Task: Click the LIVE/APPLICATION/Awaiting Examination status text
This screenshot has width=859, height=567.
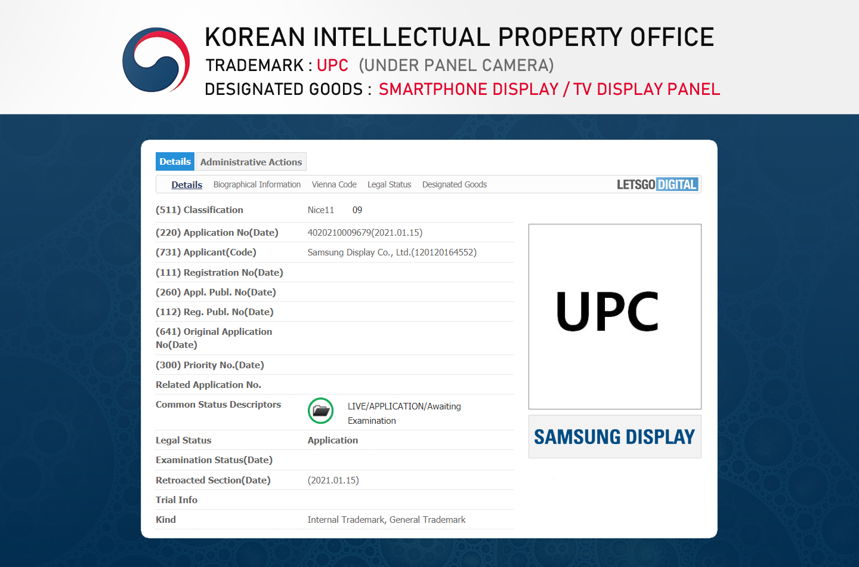Action: pos(404,413)
